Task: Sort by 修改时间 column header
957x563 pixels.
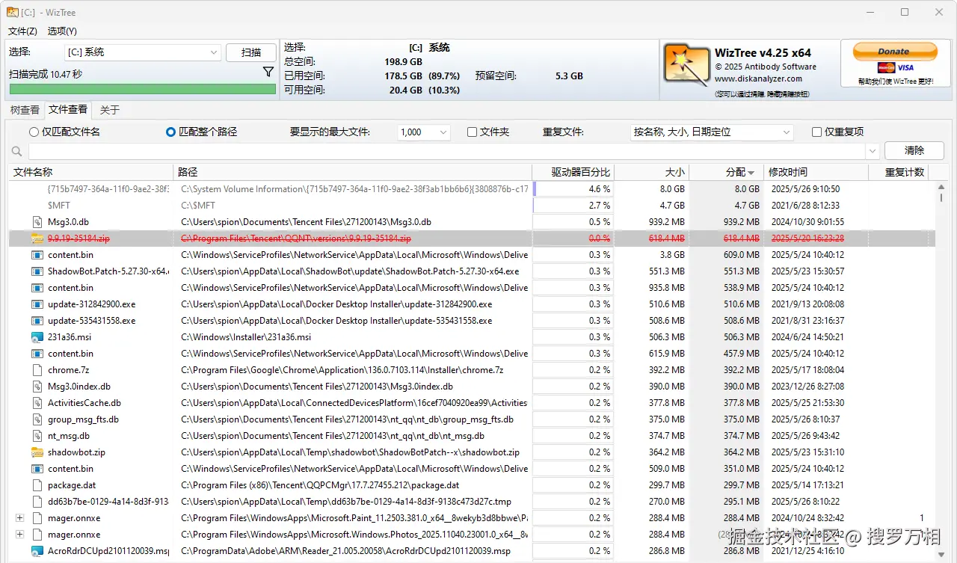Action: coord(816,172)
